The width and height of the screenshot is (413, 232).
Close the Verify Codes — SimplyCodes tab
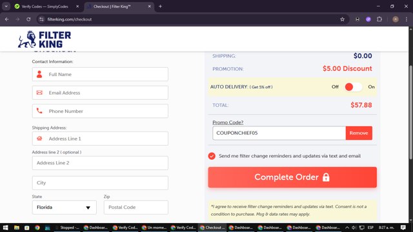click(x=77, y=6)
